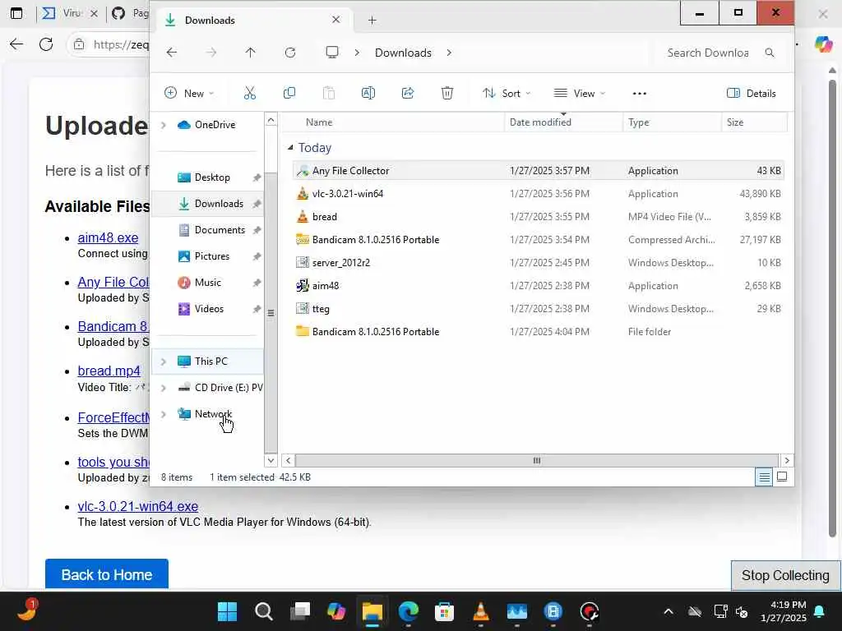Viewport: 842px width, 631px height.
Task: Sort by Date modified column header
Action: point(564,122)
